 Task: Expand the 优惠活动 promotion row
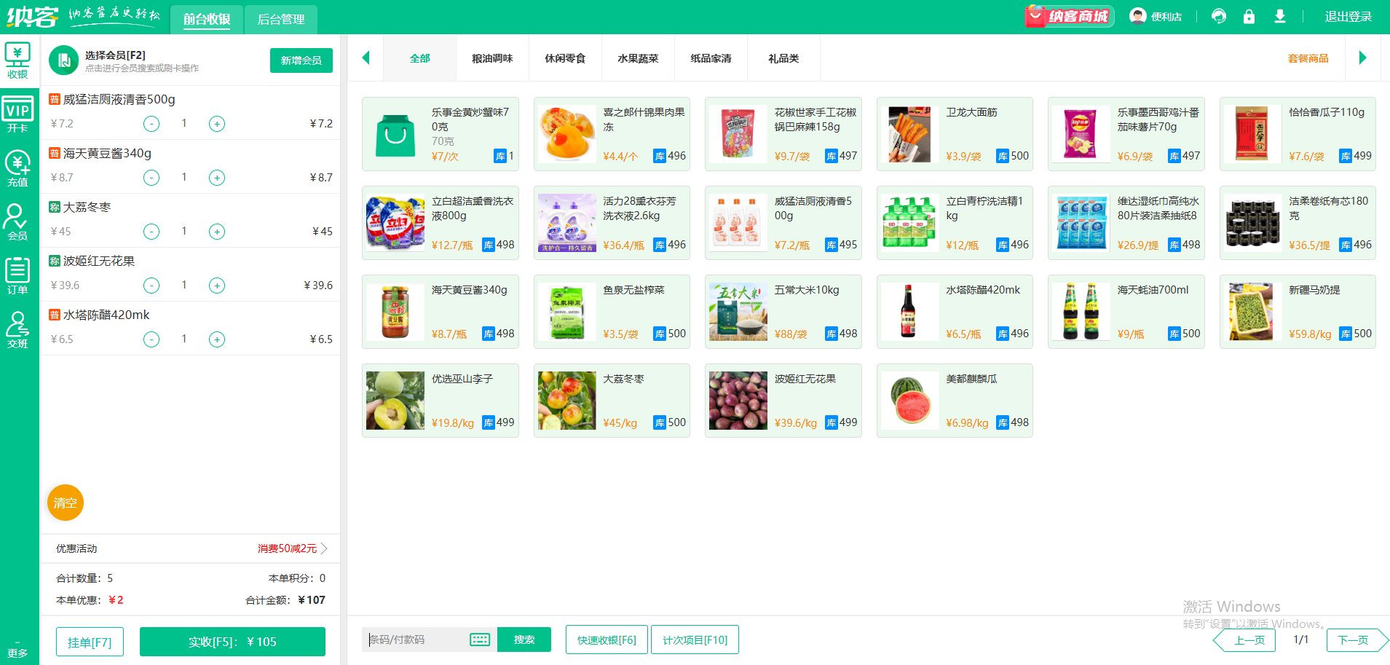pyautogui.click(x=324, y=548)
